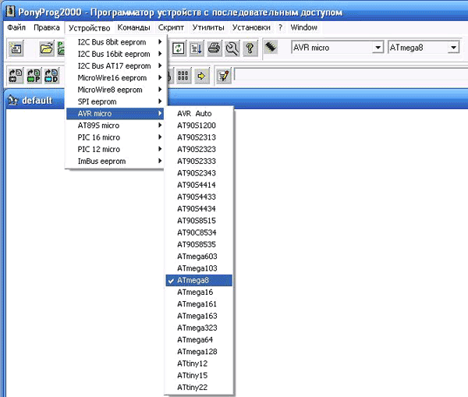The width and height of the screenshot is (468, 397).
Task: Expand the I2C Bus 16bit eeprom submenu
Action: [x=115, y=54]
